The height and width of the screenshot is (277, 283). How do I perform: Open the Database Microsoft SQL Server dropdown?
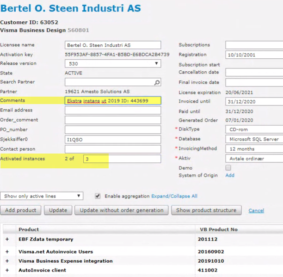[254, 139]
